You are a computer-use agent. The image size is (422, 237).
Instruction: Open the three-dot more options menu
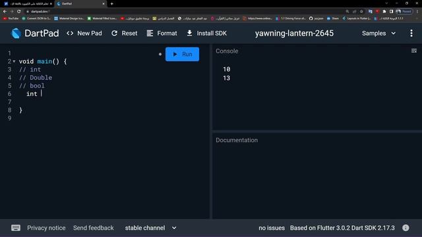point(411,34)
